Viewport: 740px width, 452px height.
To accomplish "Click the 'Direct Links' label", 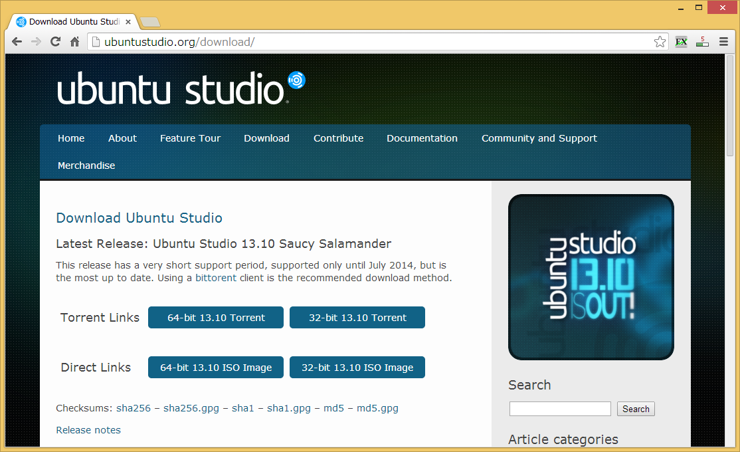I will click(x=96, y=368).
